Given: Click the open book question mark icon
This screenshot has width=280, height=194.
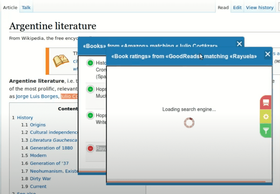Looking at the screenshot, I should click(x=61, y=61).
